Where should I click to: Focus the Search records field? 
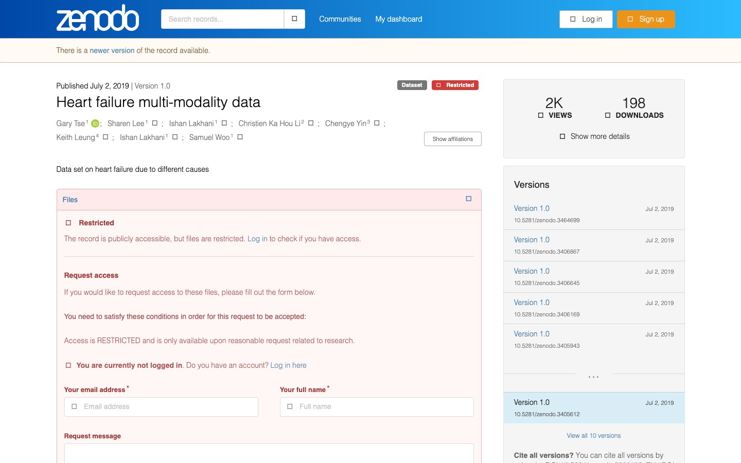tap(222, 19)
